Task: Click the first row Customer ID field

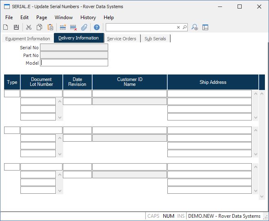Action: [129, 94]
